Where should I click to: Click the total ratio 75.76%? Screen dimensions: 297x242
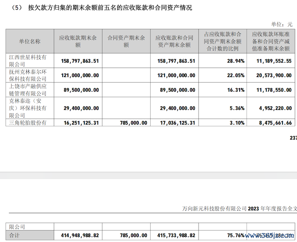click(236, 236)
